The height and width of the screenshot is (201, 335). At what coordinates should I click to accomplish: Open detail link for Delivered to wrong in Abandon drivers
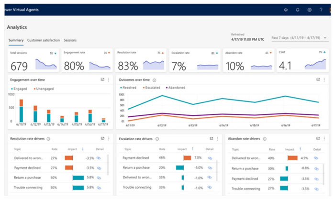(x=316, y=158)
